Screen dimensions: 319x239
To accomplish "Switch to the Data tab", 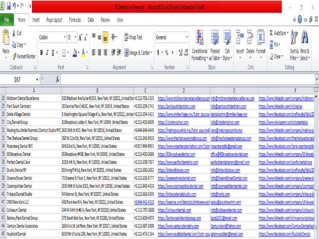I will pos(91,20).
